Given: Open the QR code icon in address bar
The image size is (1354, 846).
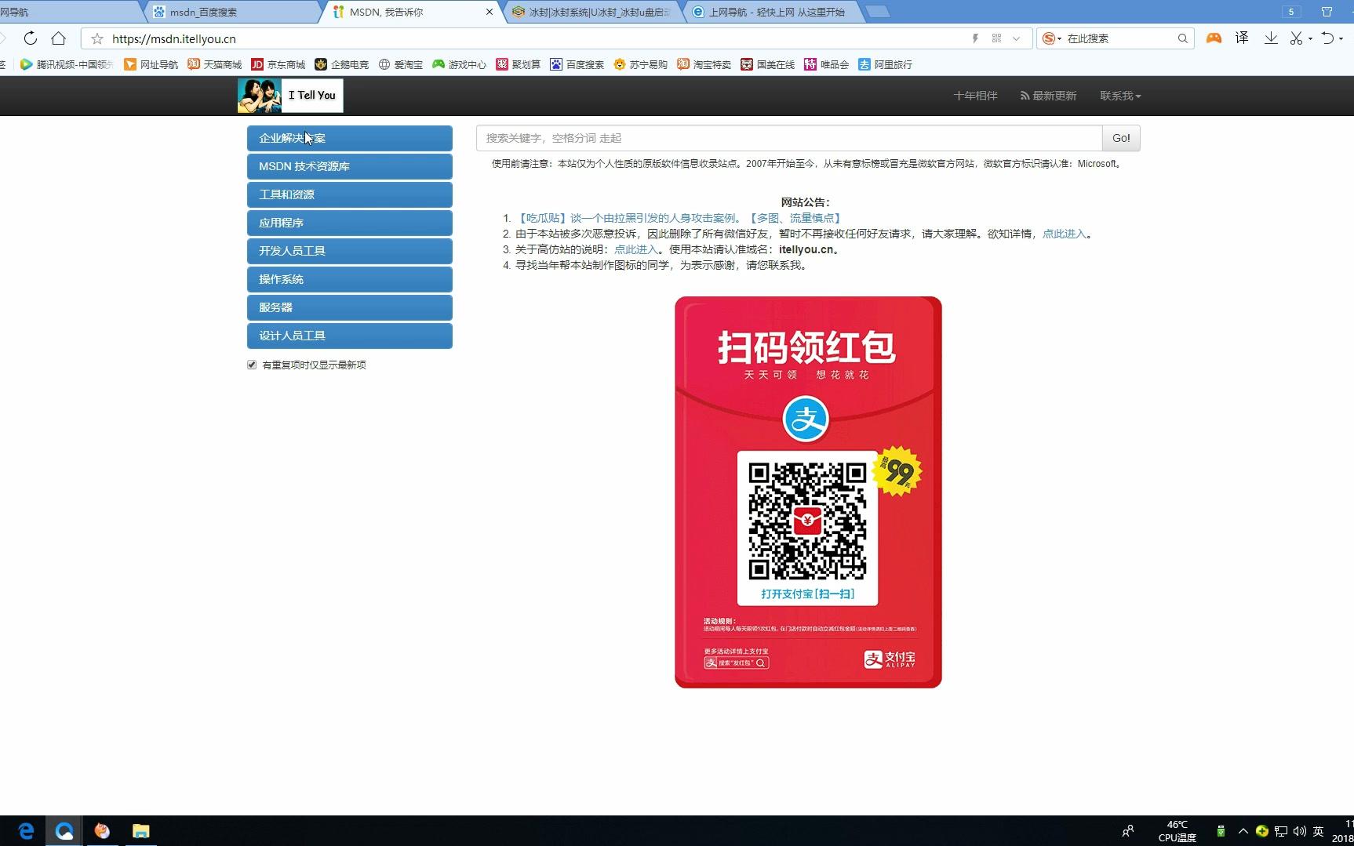Looking at the screenshot, I should (996, 38).
